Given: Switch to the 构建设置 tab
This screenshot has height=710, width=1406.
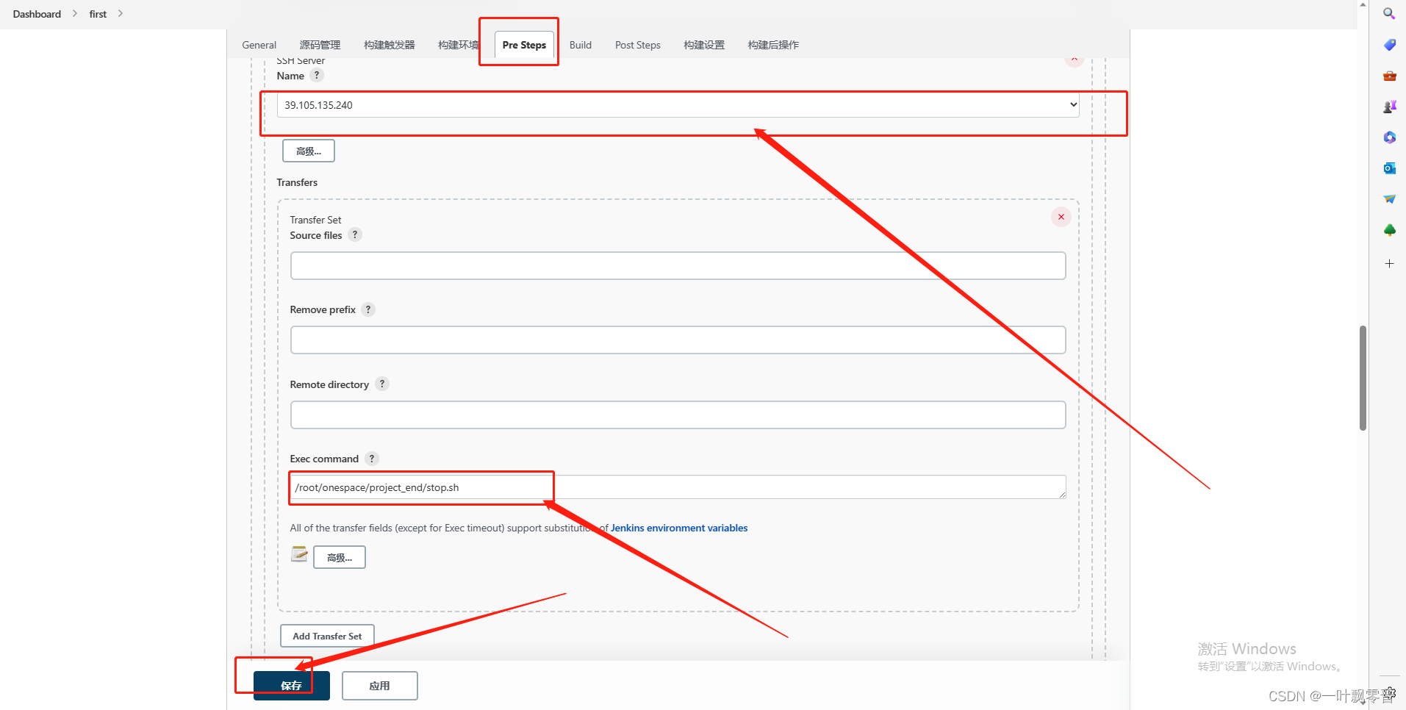Looking at the screenshot, I should [703, 45].
